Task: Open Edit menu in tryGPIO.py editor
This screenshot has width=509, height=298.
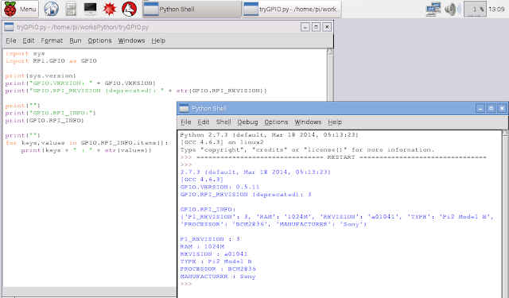Action: (x=29, y=41)
